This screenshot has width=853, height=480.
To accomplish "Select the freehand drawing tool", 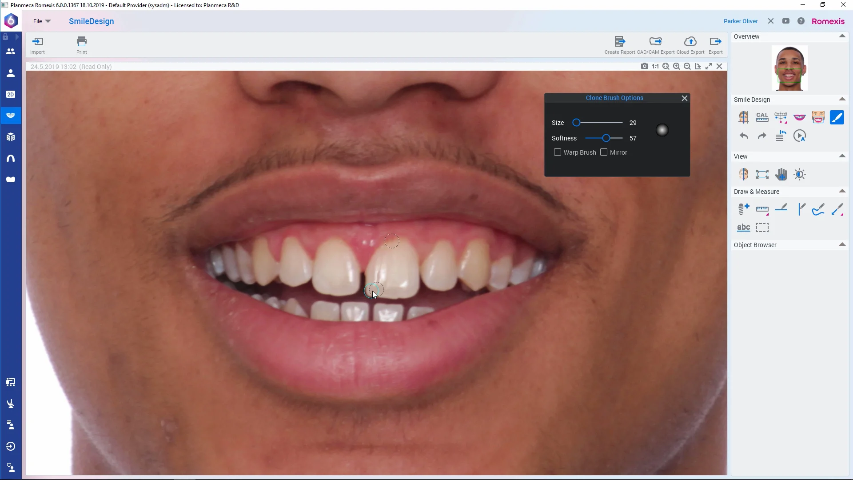I will coord(818,209).
